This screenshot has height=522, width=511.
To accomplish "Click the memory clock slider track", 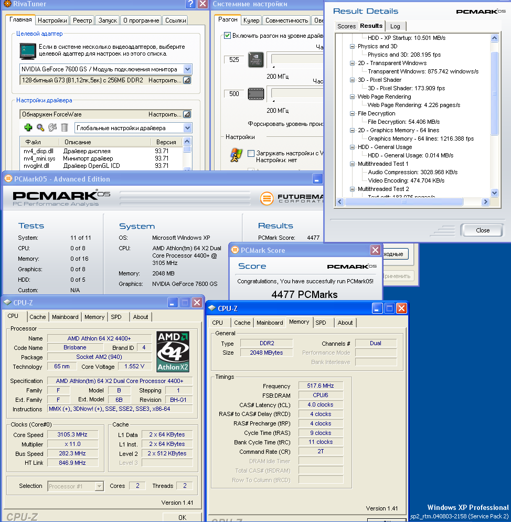I will (297, 92).
